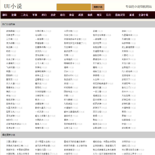
Task: Open the 体育 category
Action: tap(71, 15)
